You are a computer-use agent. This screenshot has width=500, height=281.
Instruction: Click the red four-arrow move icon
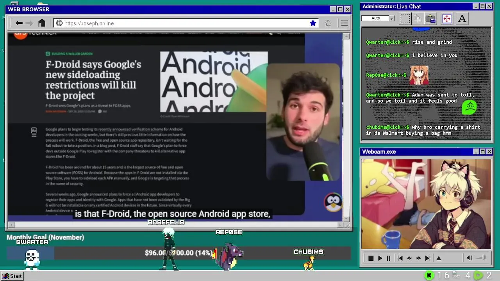pos(447,18)
